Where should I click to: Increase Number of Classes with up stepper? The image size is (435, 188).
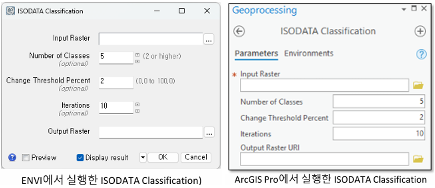pos(137,55)
